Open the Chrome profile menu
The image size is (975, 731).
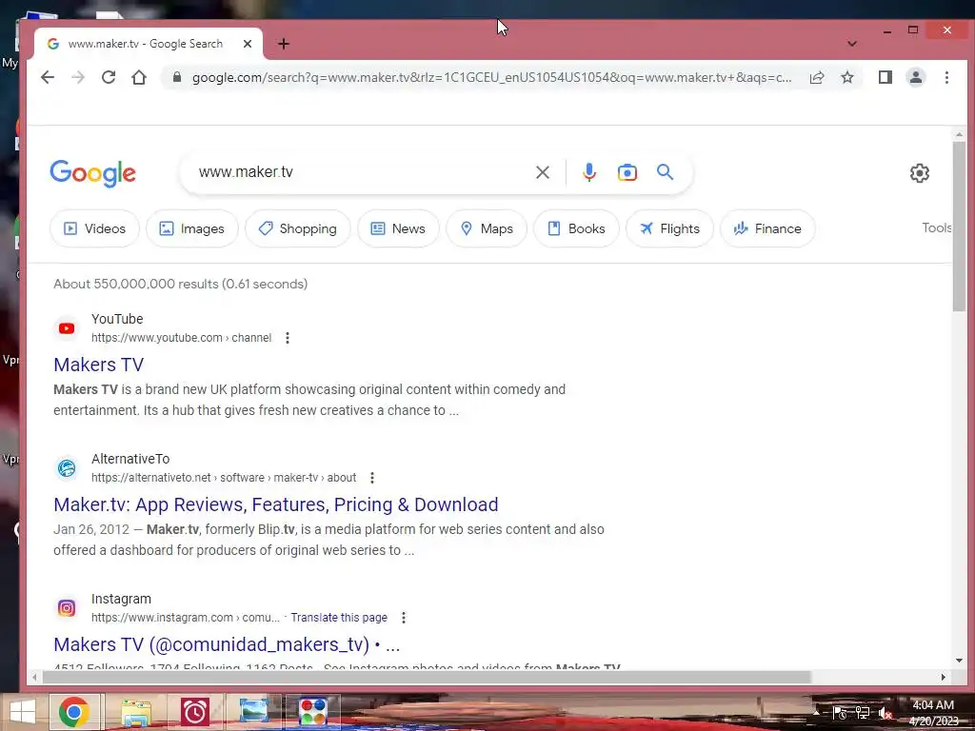(916, 77)
